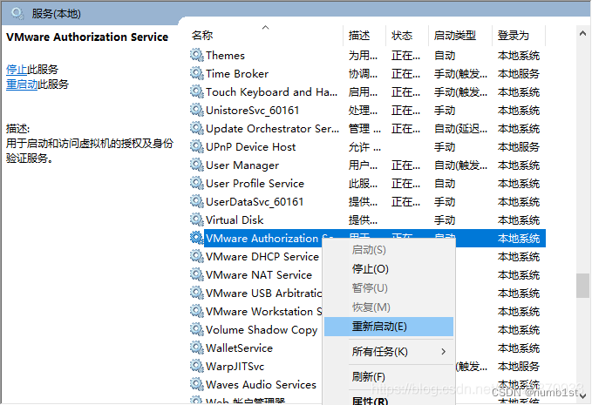The width and height of the screenshot is (592, 405).
Task: Click the 服务(本地) header search-gear icon
Action: point(17,14)
